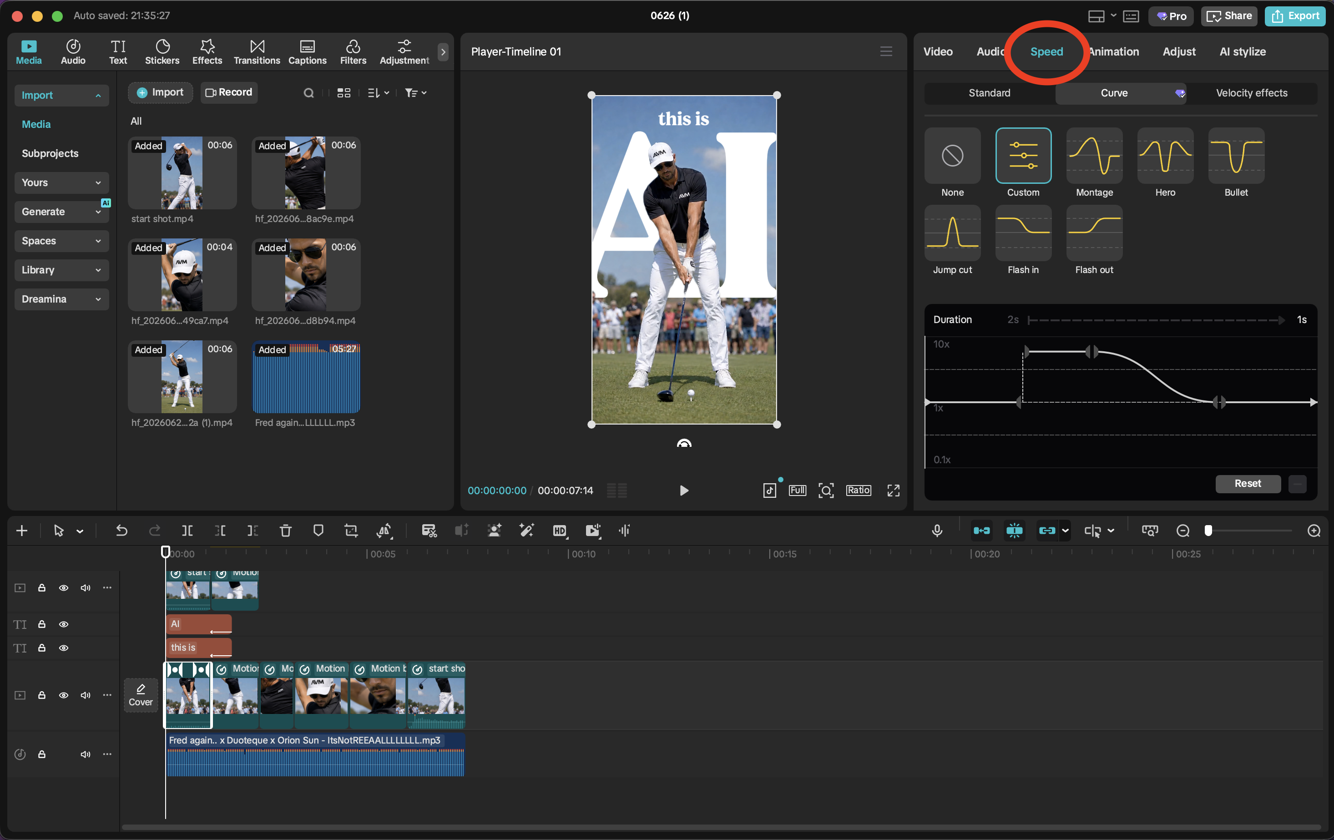Select the None speed curve option
This screenshot has height=840, width=1334.
point(952,156)
